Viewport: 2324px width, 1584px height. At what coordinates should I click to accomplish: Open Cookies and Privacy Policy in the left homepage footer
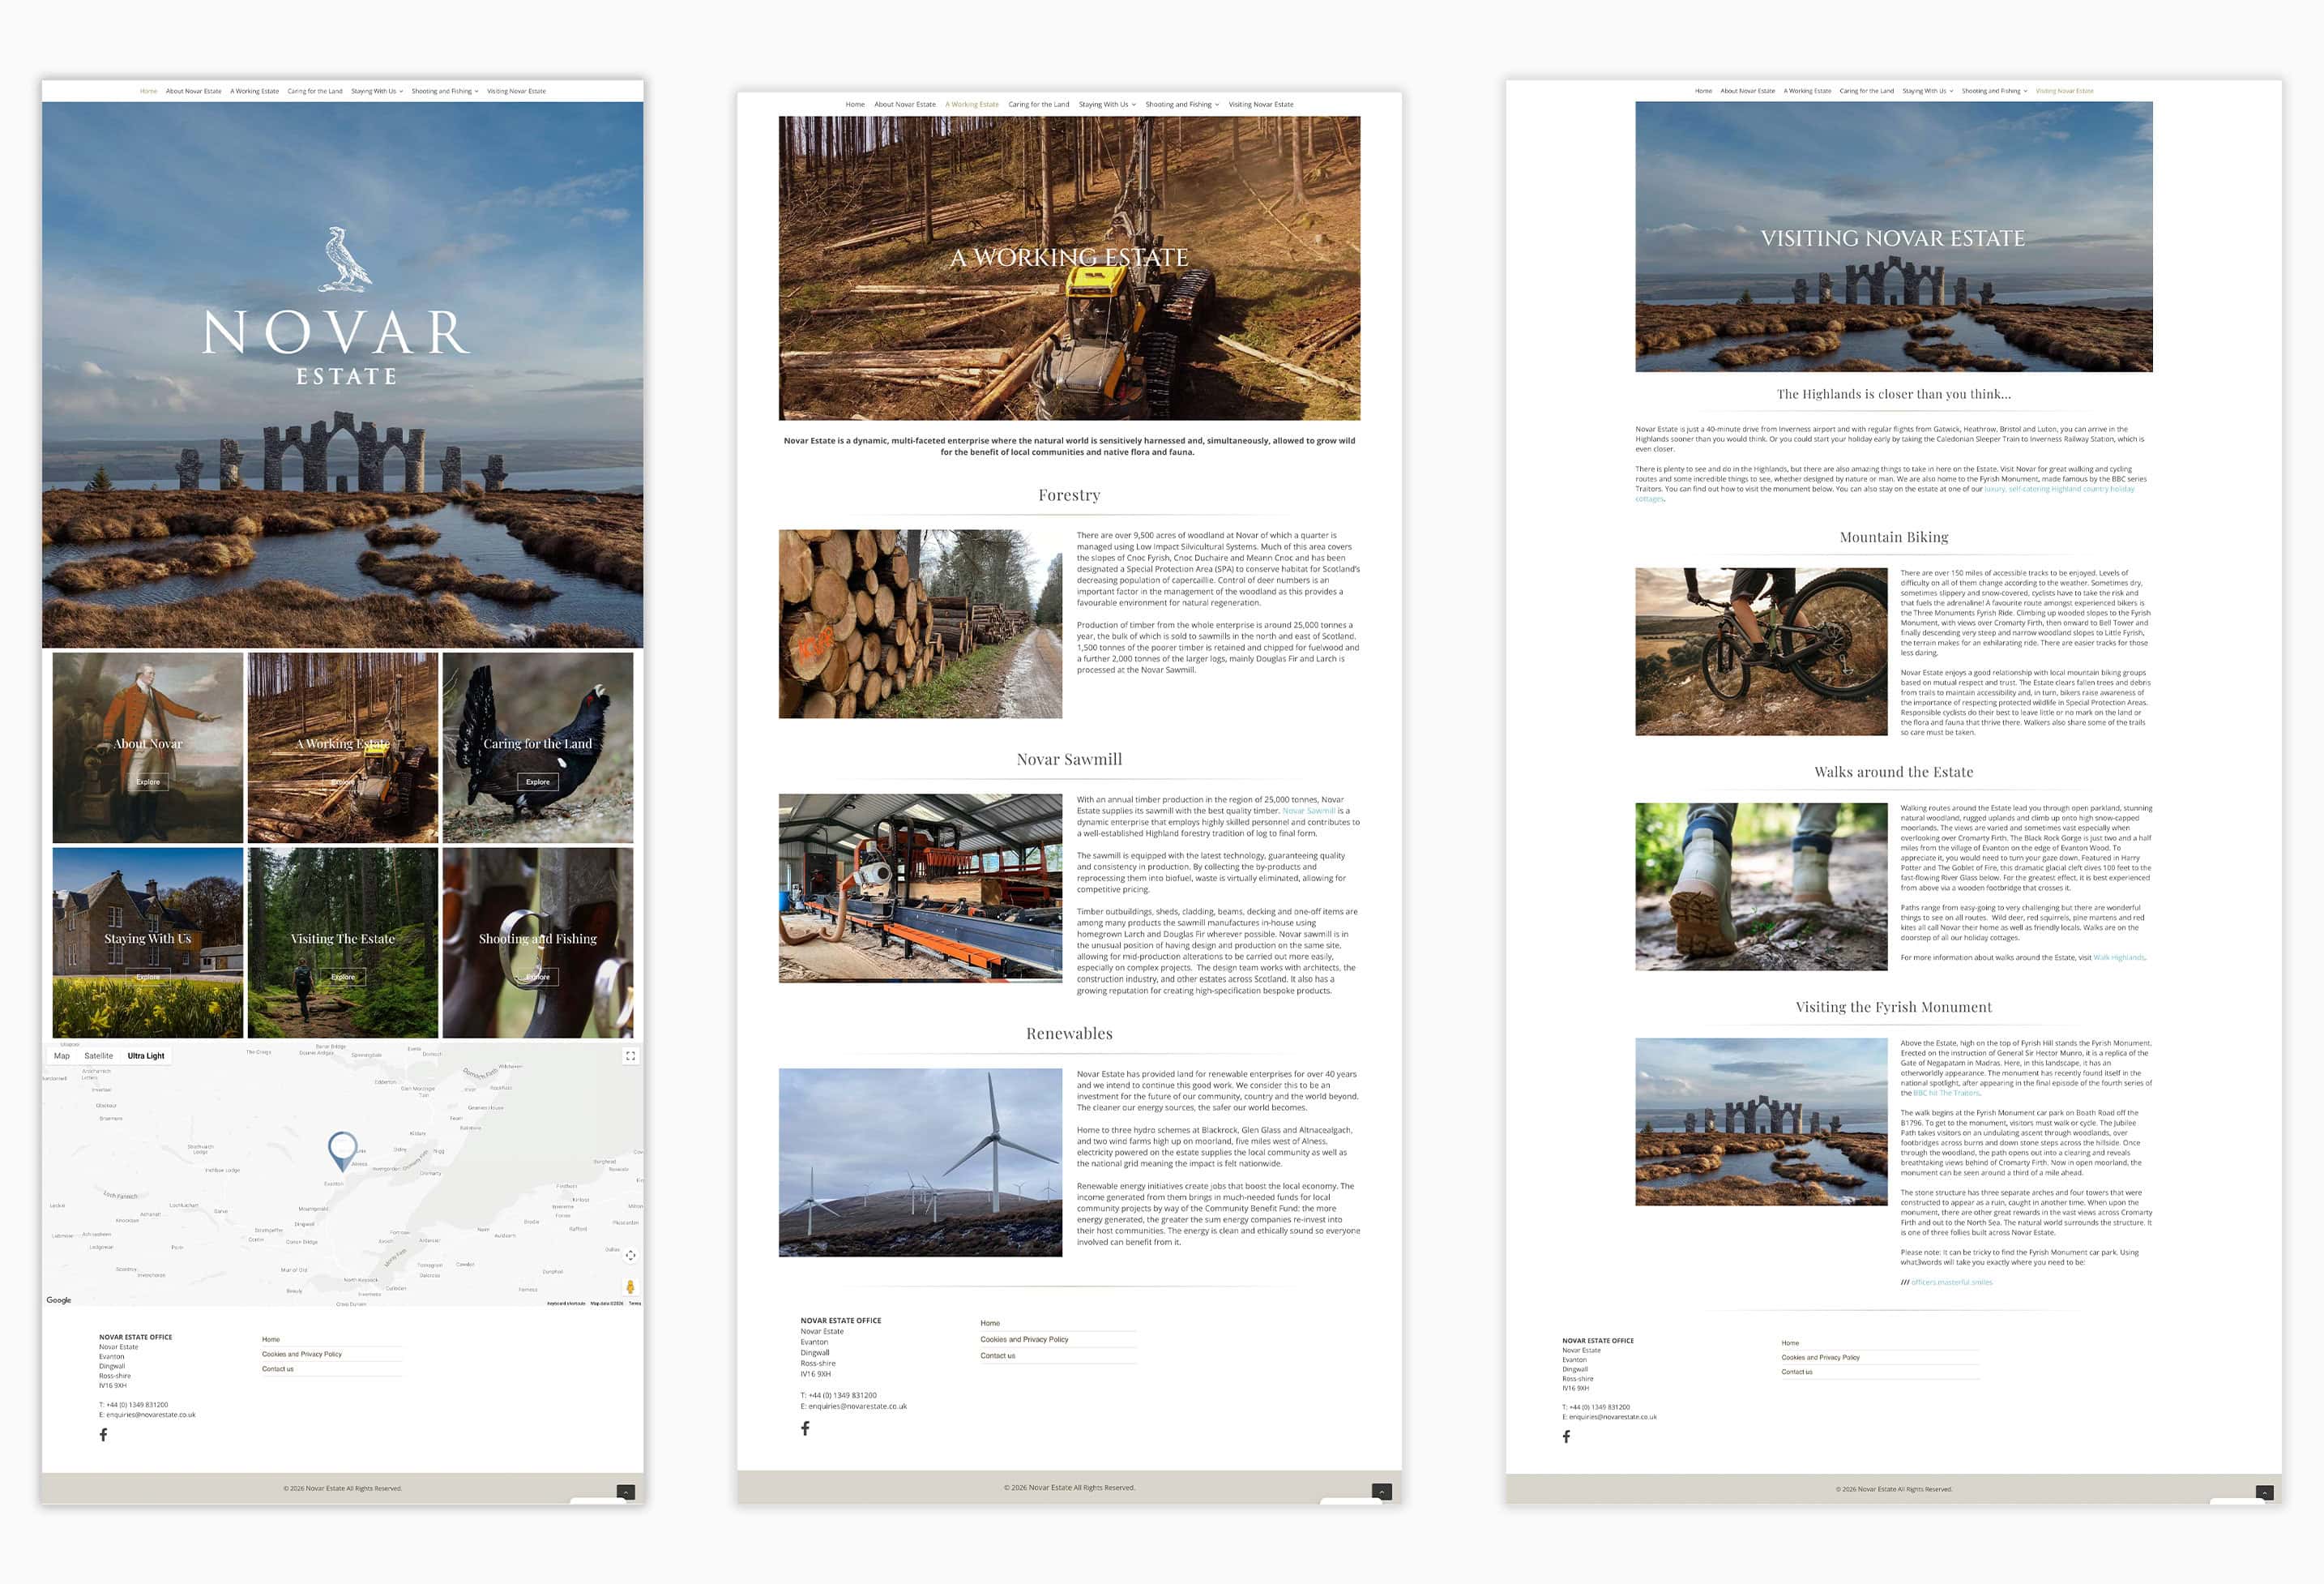[x=302, y=1354]
